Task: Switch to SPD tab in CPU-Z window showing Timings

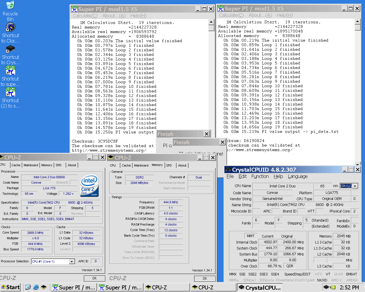Action: tap(169, 165)
